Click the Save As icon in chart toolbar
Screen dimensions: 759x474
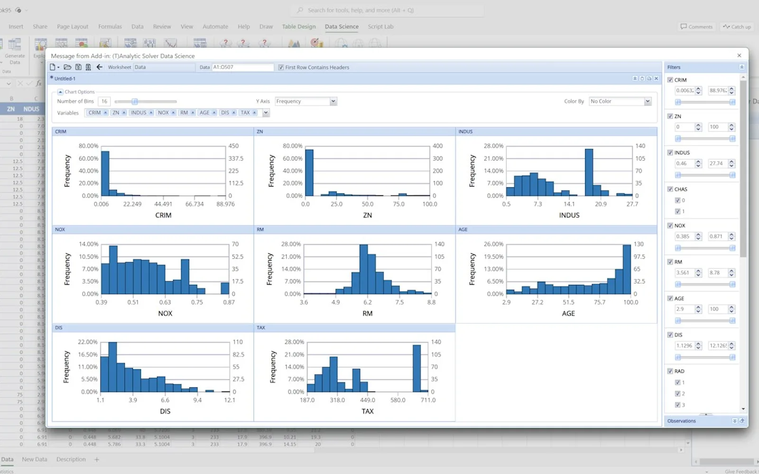coord(88,67)
